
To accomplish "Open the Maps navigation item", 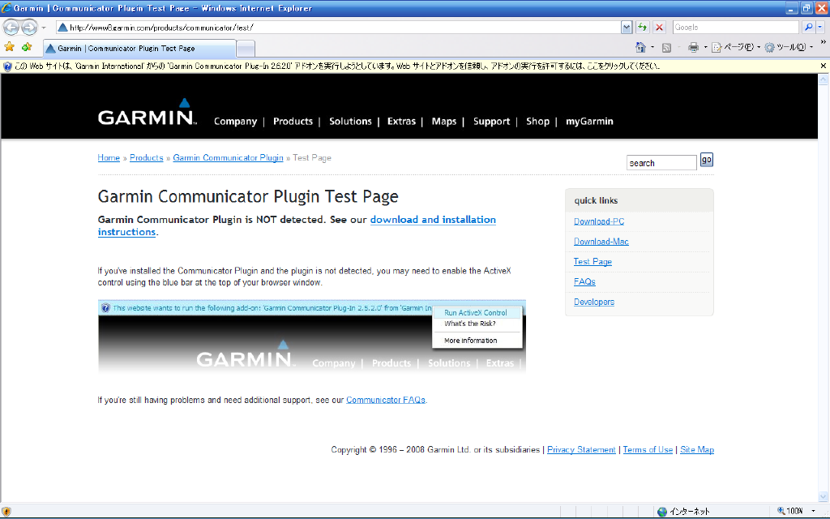I will 443,122.
